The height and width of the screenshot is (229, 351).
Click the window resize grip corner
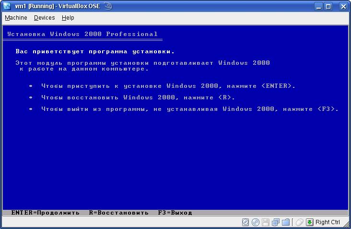(x=346, y=223)
